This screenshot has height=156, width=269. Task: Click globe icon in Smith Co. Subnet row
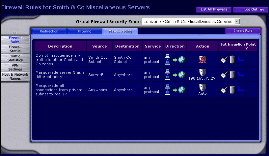click(x=182, y=60)
